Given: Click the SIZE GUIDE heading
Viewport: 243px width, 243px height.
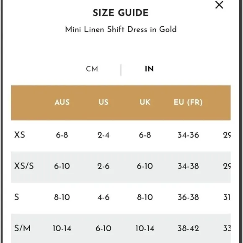Looking at the screenshot, I should (x=121, y=13).
